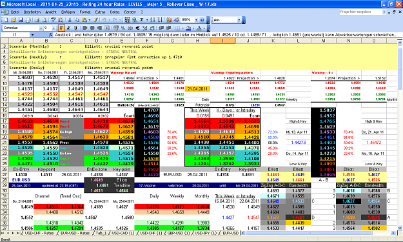Print the worksheet

37,20
